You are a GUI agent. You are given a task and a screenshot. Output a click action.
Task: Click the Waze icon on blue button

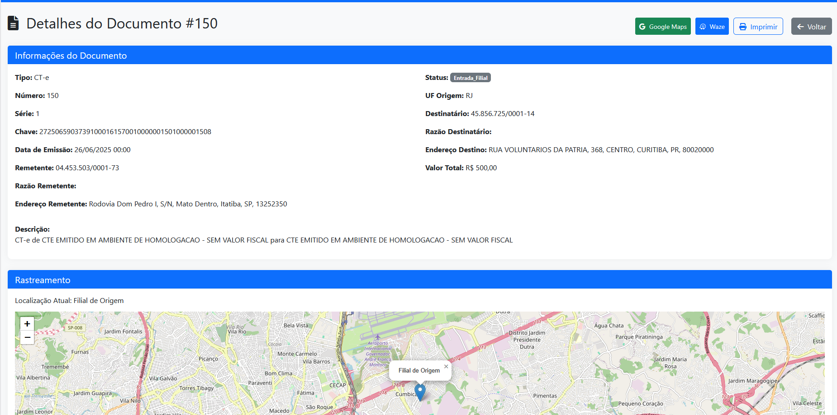[702, 26]
